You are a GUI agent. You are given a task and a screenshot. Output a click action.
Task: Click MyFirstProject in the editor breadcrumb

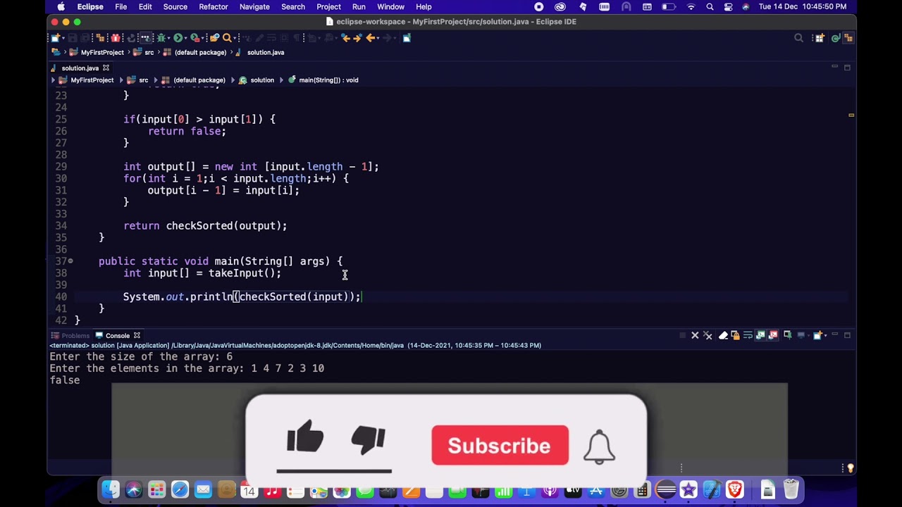coord(92,80)
